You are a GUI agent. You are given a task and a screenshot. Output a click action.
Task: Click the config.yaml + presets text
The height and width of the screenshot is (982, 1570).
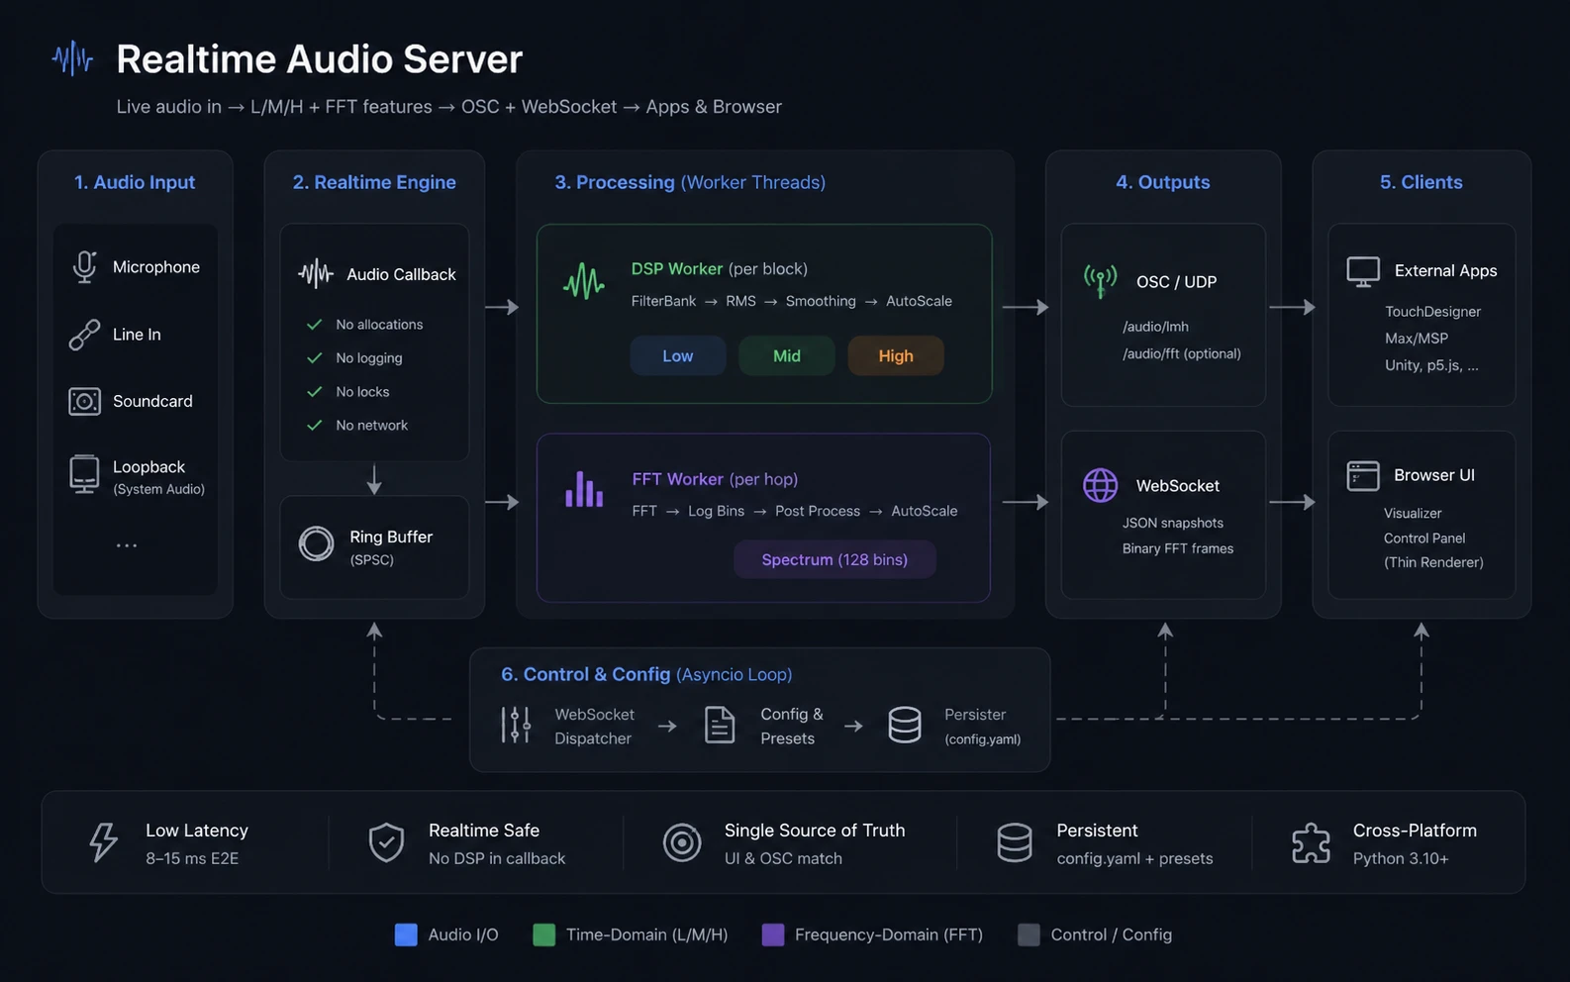click(1134, 858)
